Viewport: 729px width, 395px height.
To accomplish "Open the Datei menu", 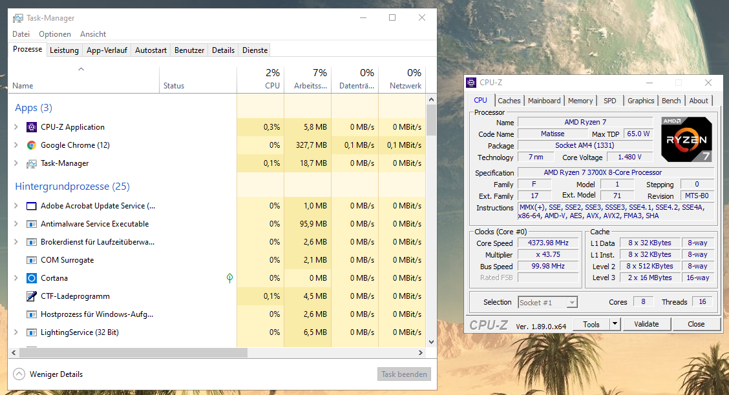I will tap(21, 34).
